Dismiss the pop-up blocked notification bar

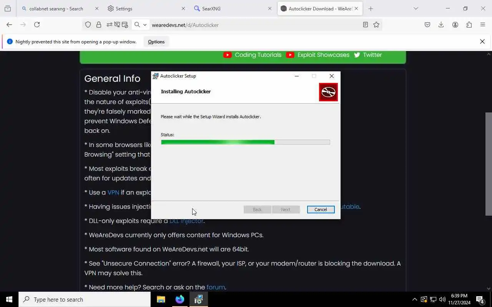(482, 41)
